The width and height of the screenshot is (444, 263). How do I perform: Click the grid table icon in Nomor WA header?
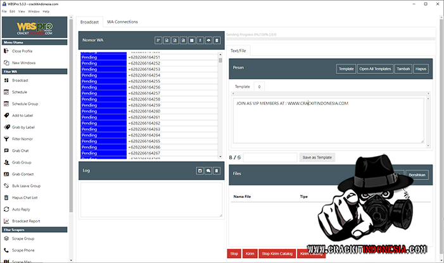tap(192, 40)
